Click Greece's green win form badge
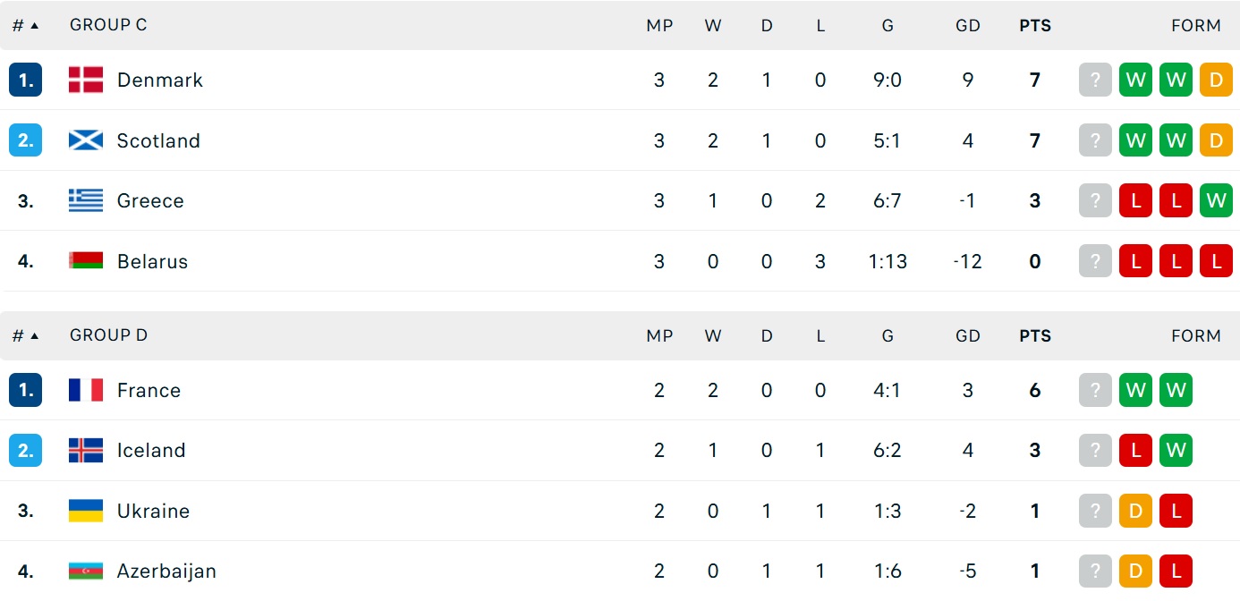1240x601 pixels. click(x=1216, y=200)
